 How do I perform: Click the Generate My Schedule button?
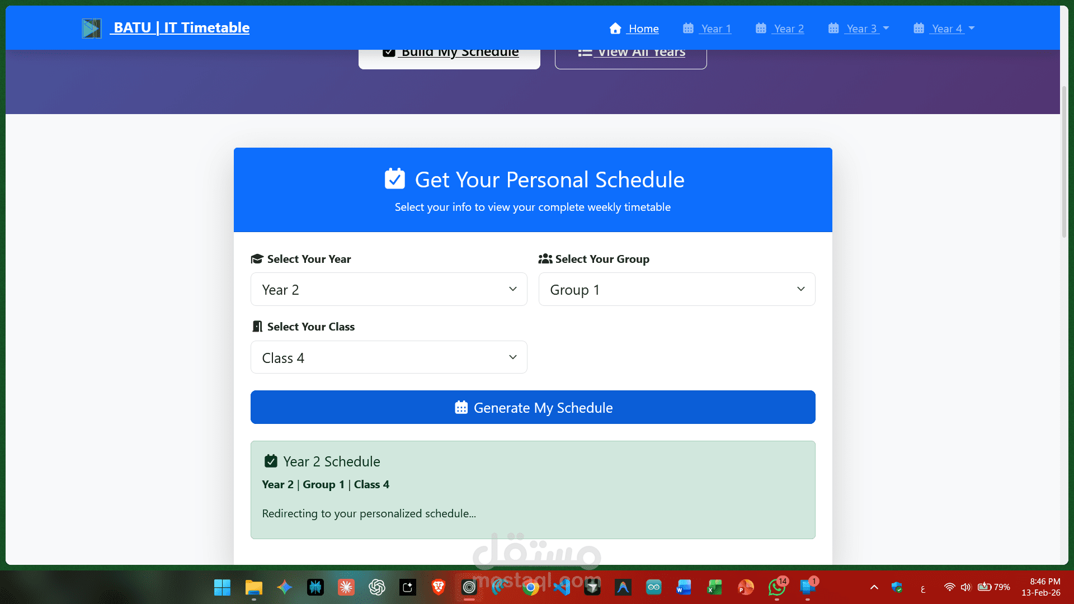533,407
